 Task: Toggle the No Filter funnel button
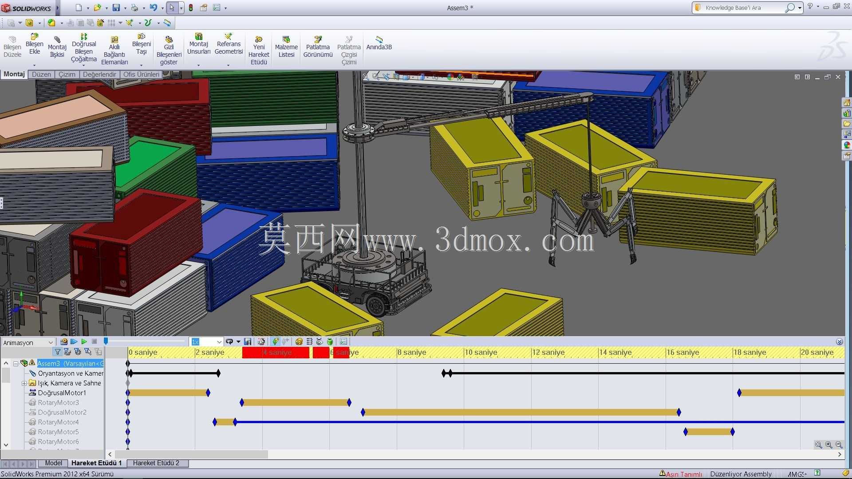(57, 352)
